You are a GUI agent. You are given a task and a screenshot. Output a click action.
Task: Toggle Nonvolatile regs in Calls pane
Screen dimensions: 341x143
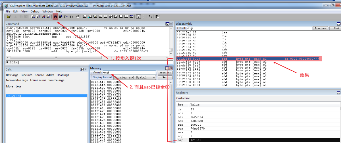17,80
